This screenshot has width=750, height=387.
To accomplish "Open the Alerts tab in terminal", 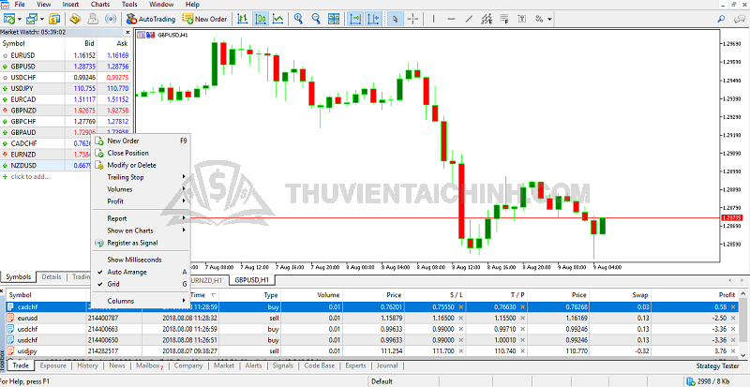I will tap(253, 365).
